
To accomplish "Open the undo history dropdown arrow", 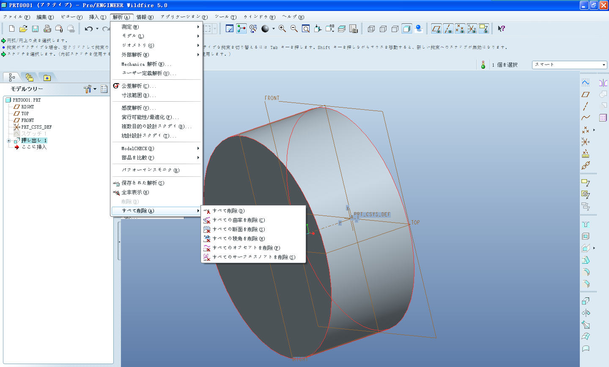I will [97, 29].
